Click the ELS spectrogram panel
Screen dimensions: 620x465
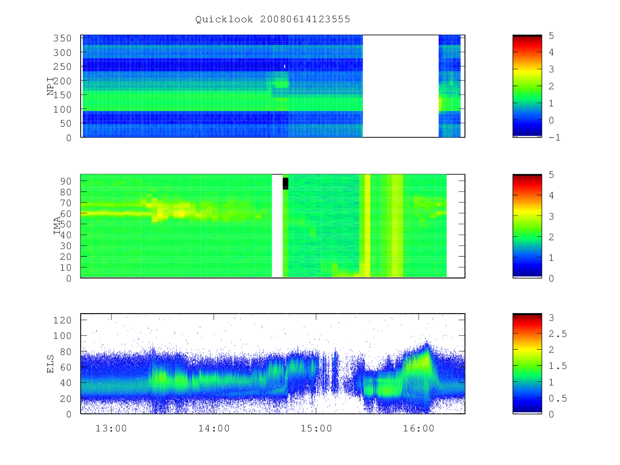273,364
